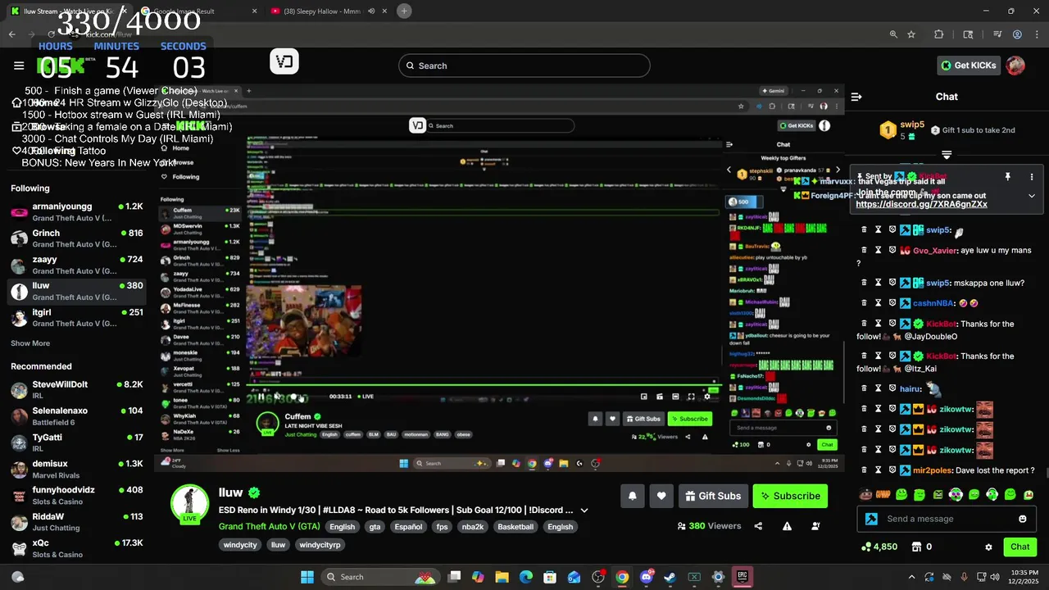Open Windows Start menu
The image size is (1049, 590).
[307, 577]
